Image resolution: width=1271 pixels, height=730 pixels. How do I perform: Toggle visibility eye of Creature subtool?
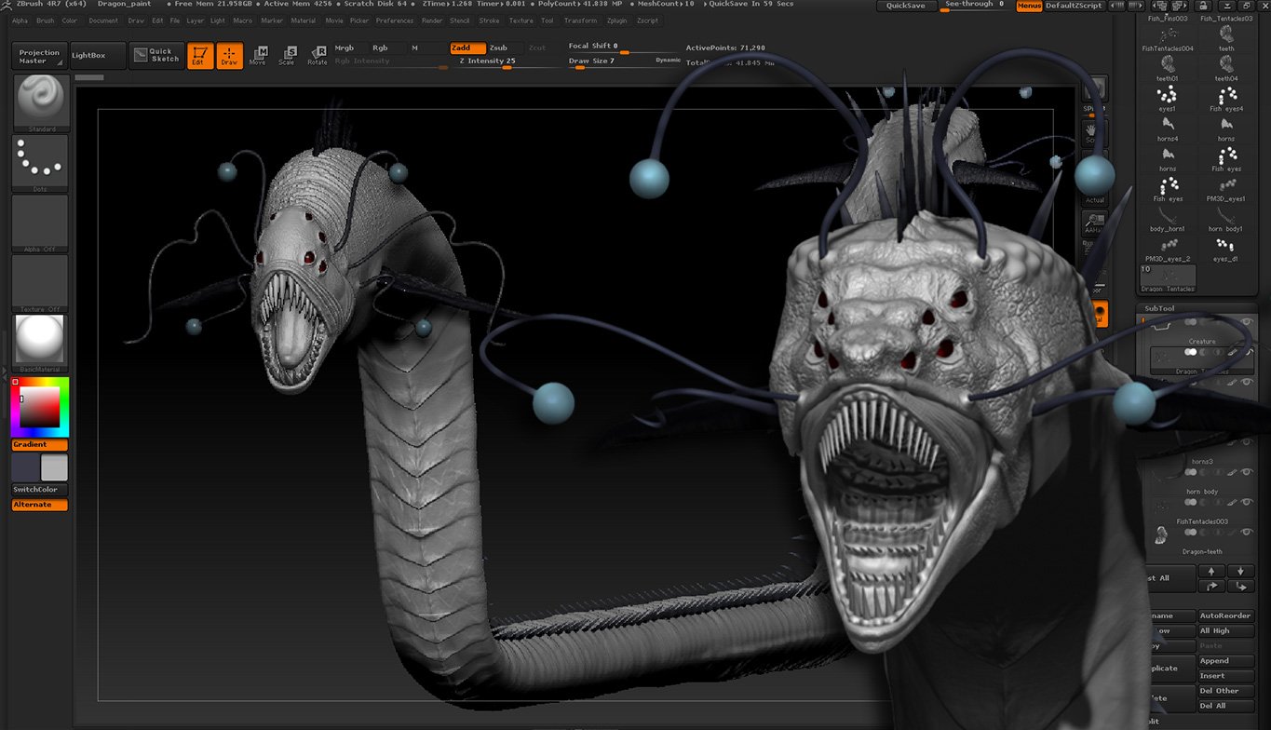pos(1247,322)
